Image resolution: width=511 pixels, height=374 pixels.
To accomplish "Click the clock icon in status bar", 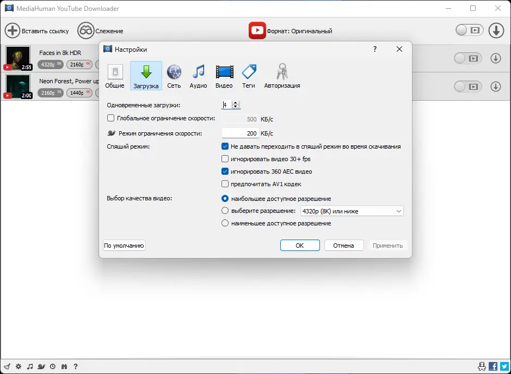I will [53, 366].
